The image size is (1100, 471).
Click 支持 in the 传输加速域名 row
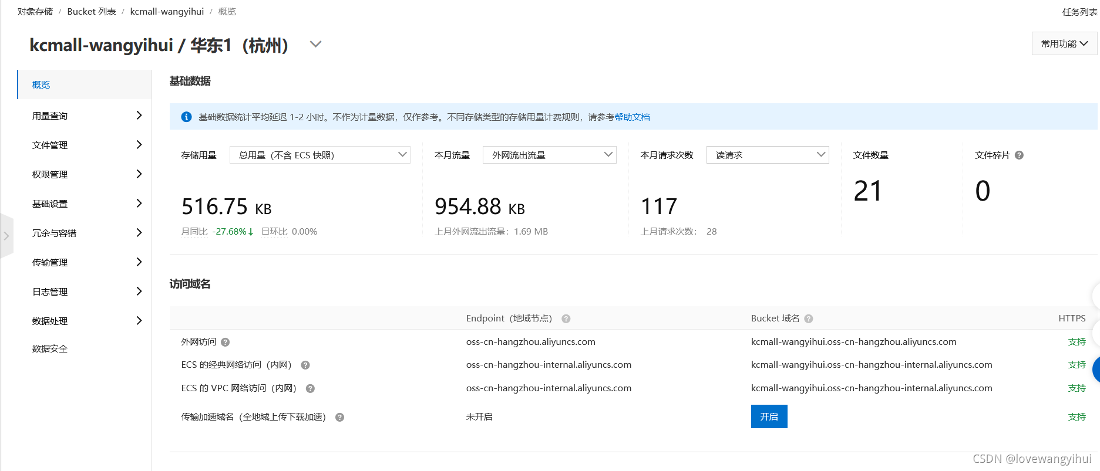pyautogui.click(x=1077, y=417)
